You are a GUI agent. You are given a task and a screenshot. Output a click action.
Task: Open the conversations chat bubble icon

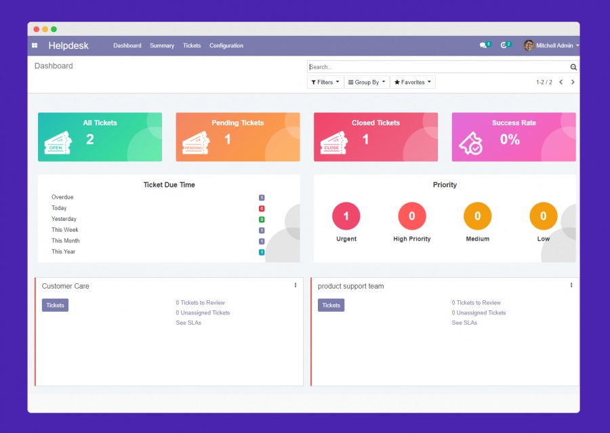coord(483,45)
